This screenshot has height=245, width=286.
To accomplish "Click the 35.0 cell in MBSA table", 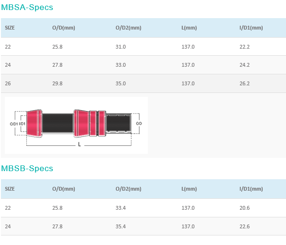I will click(x=121, y=83).
